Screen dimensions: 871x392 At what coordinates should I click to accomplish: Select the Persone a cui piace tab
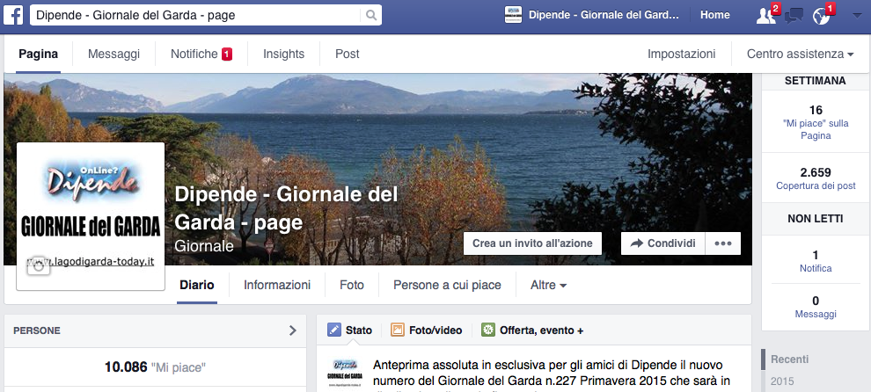(x=447, y=286)
